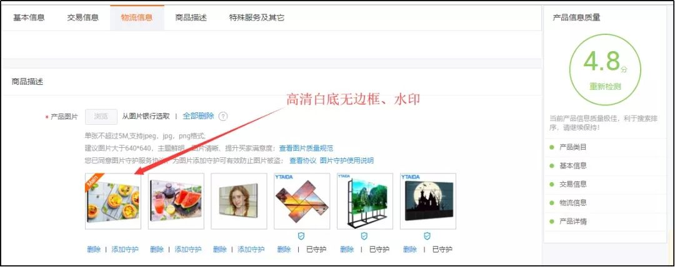Click the 商品描述 section heading
The height and width of the screenshot is (267, 675).
(x=27, y=82)
